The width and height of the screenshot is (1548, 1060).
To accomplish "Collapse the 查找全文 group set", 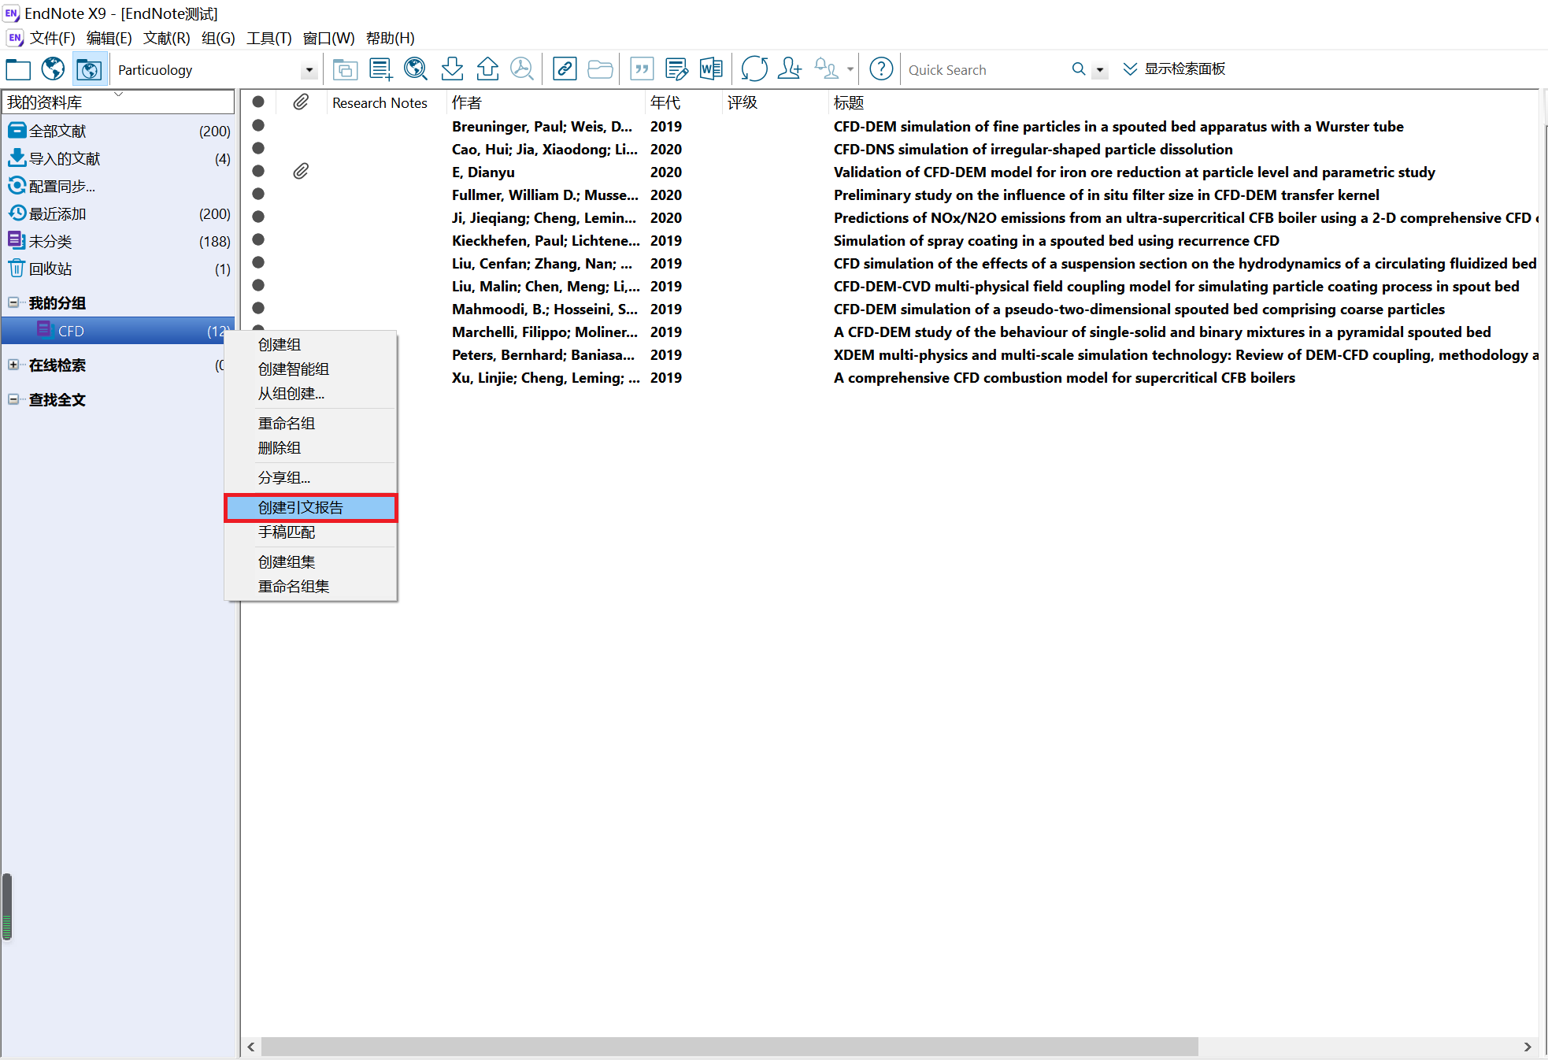I will (13, 399).
